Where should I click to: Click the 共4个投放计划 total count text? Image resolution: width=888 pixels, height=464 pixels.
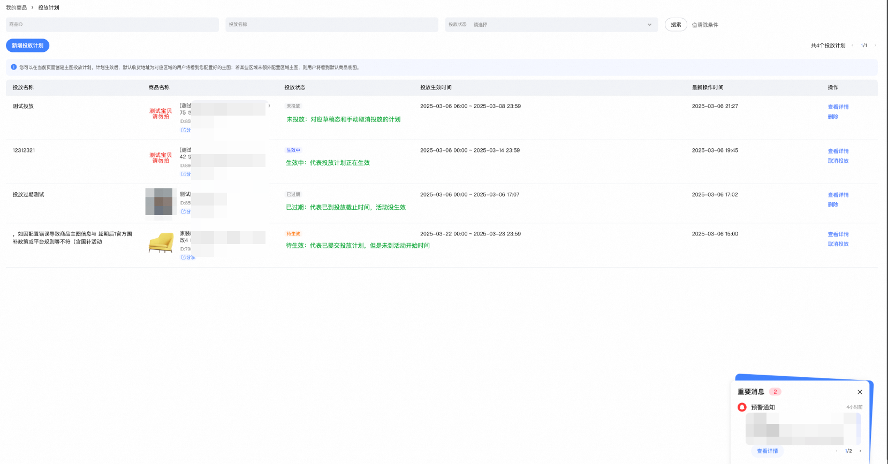pos(828,45)
